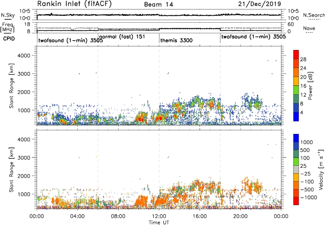Select the 'Beam 14' header text

pos(158,4)
